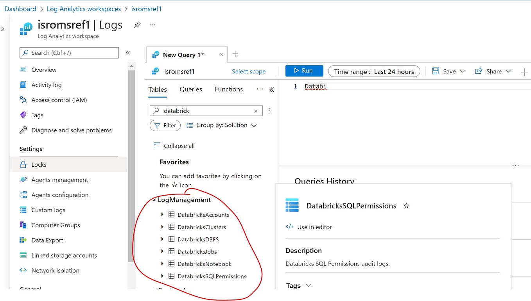Image resolution: width=531 pixels, height=301 pixels.
Task: Switch to the Queries tab
Action: click(x=190, y=89)
